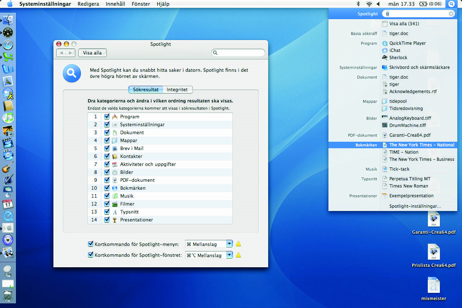
Task: Open iCal calendar icon in Dock
Action: coord(8,204)
